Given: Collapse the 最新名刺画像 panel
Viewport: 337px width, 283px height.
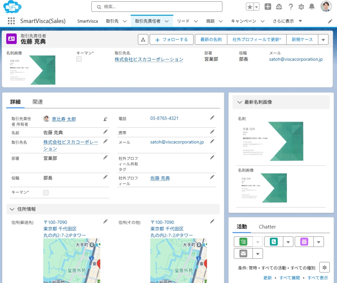Looking at the screenshot, I should pyautogui.click(x=239, y=102).
